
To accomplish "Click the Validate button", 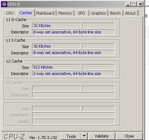I will [102, 136].
